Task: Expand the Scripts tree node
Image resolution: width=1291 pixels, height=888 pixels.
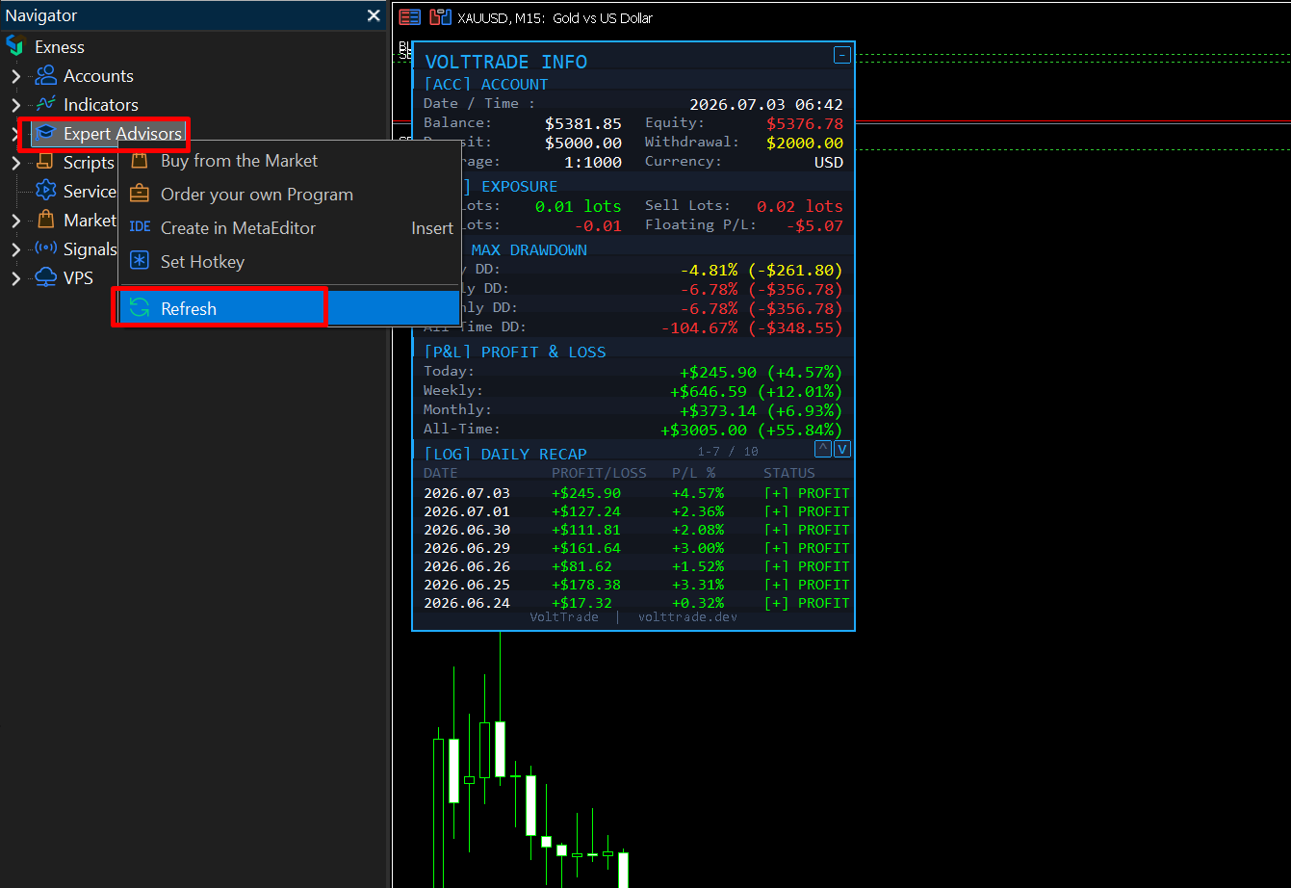Action: point(15,163)
